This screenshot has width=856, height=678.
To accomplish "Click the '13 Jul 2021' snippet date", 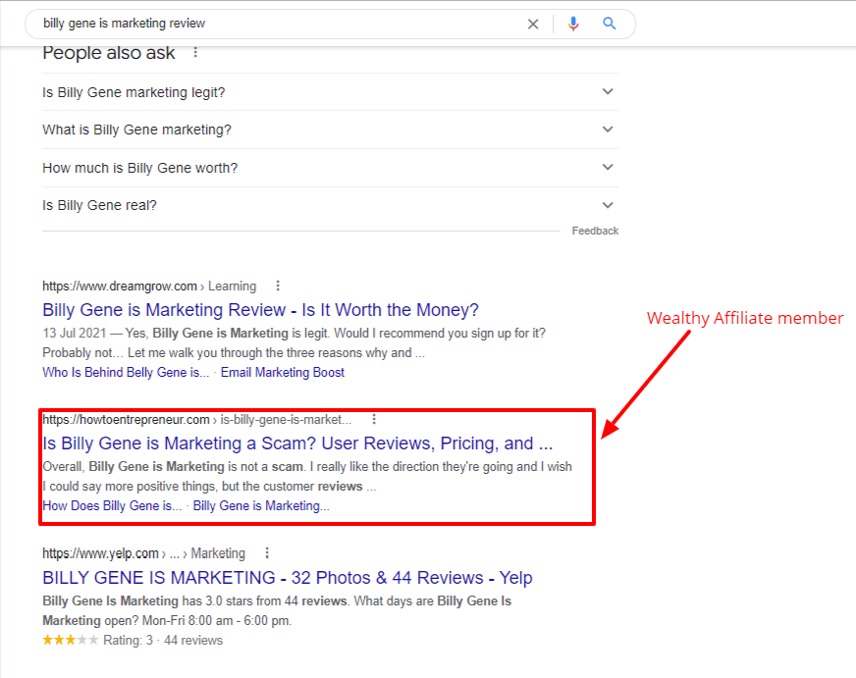I will (75, 334).
